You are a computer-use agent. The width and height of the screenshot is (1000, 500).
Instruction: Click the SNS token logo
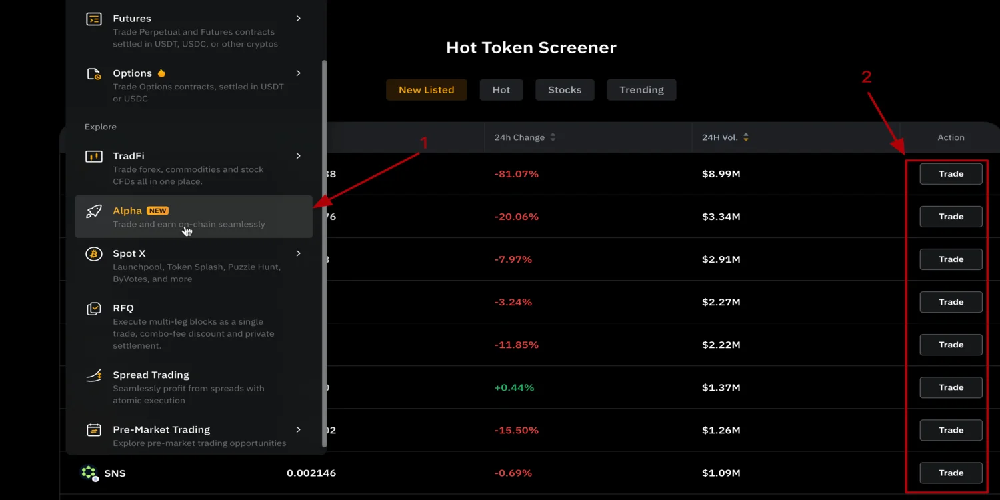tap(89, 473)
